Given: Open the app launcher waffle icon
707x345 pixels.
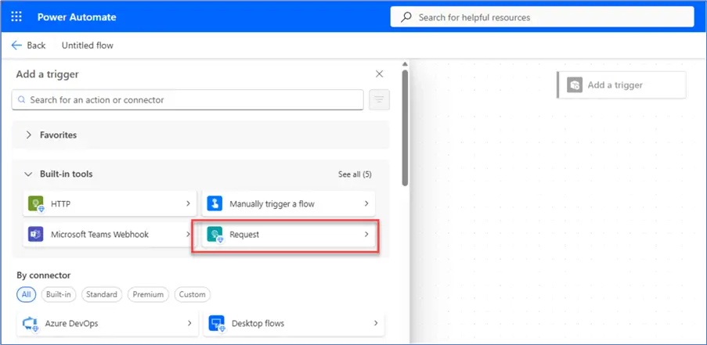Looking at the screenshot, I should [16, 17].
